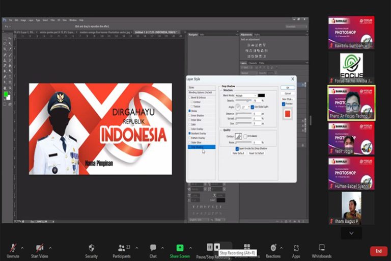Viewport: 391px width, 261px height.
Task: Select the Type tool in Photoshop toolbar
Action: 10,77
